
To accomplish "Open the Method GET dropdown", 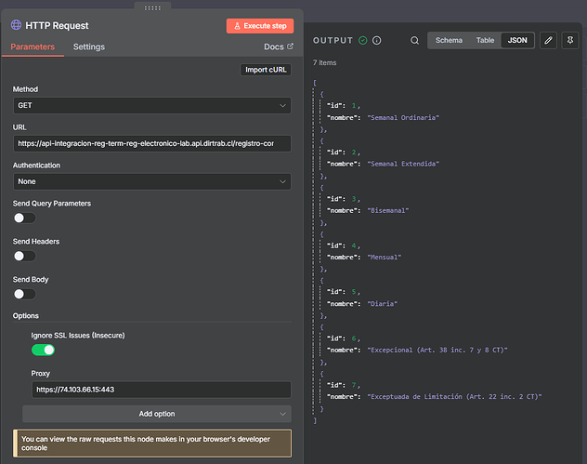I will click(151, 106).
